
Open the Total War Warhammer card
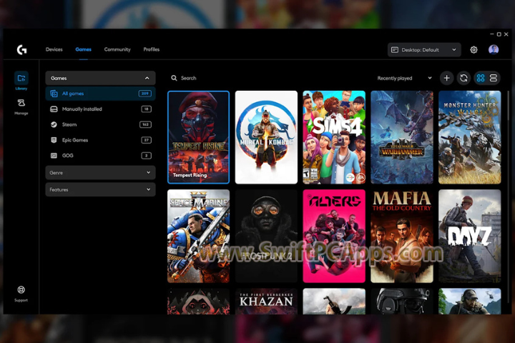pyautogui.click(x=402, y=137)
